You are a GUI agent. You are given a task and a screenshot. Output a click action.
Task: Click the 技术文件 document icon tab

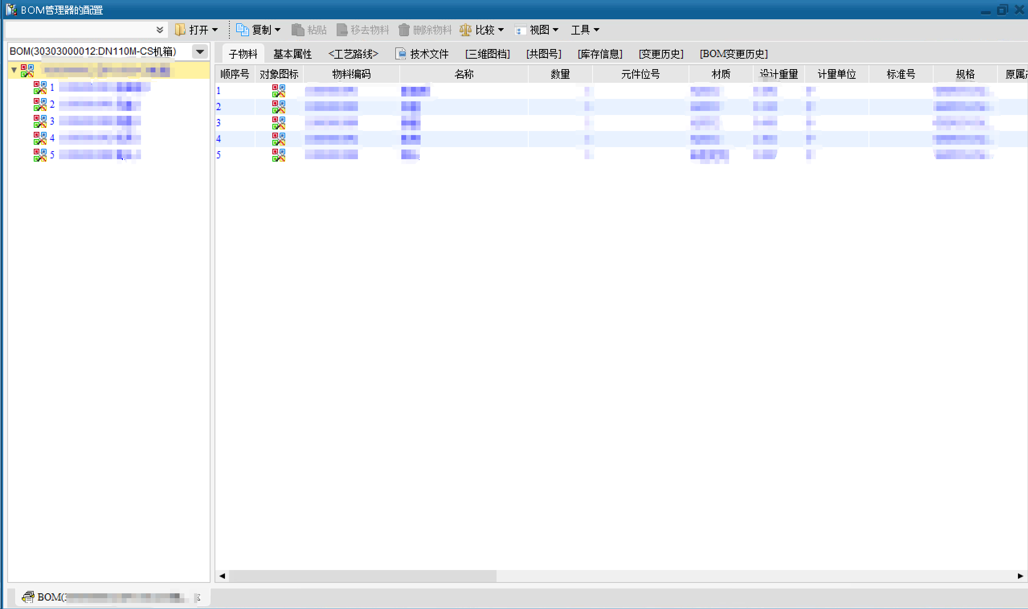(401, 54)
